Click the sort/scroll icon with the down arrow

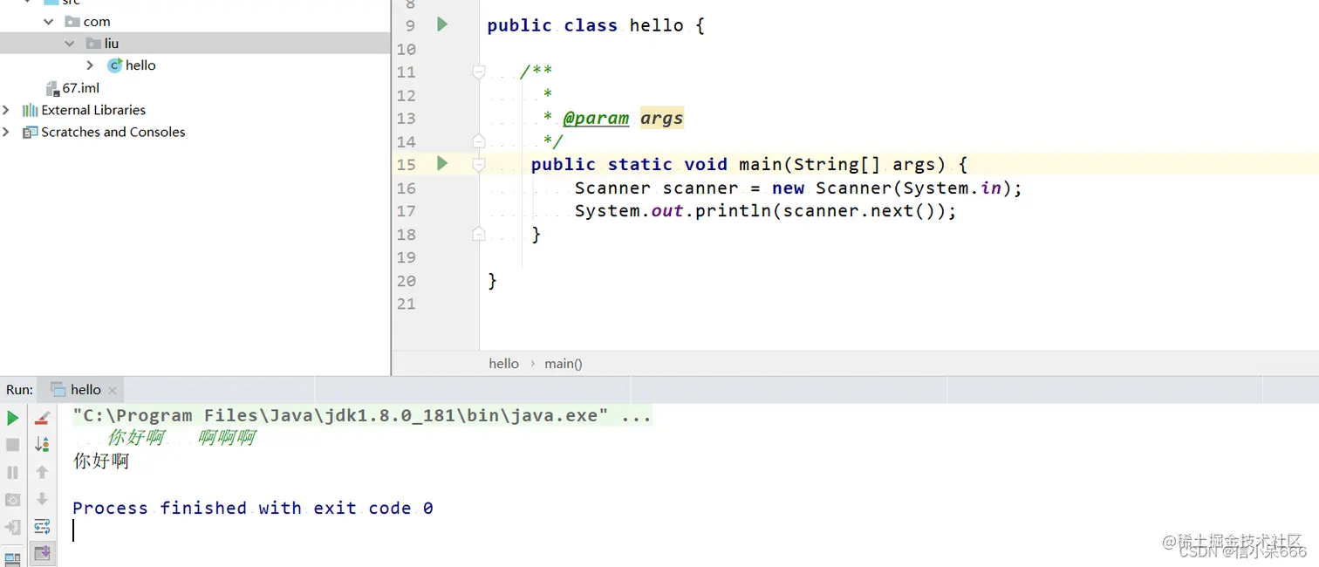(41, 445)
